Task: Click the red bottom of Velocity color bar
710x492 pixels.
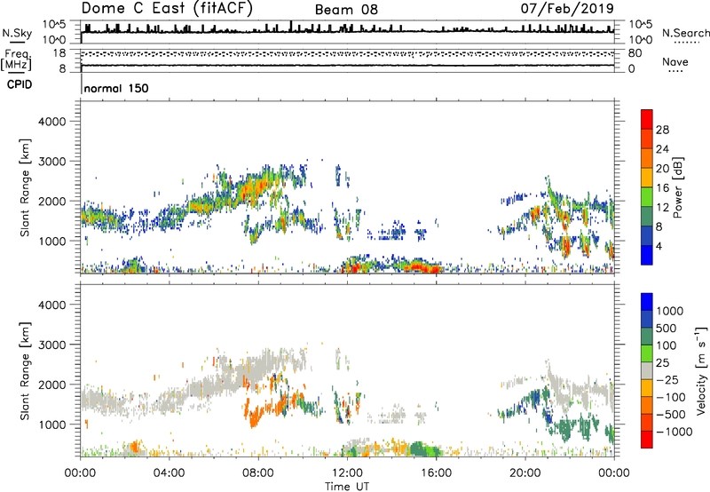Action: coord(647,440)
